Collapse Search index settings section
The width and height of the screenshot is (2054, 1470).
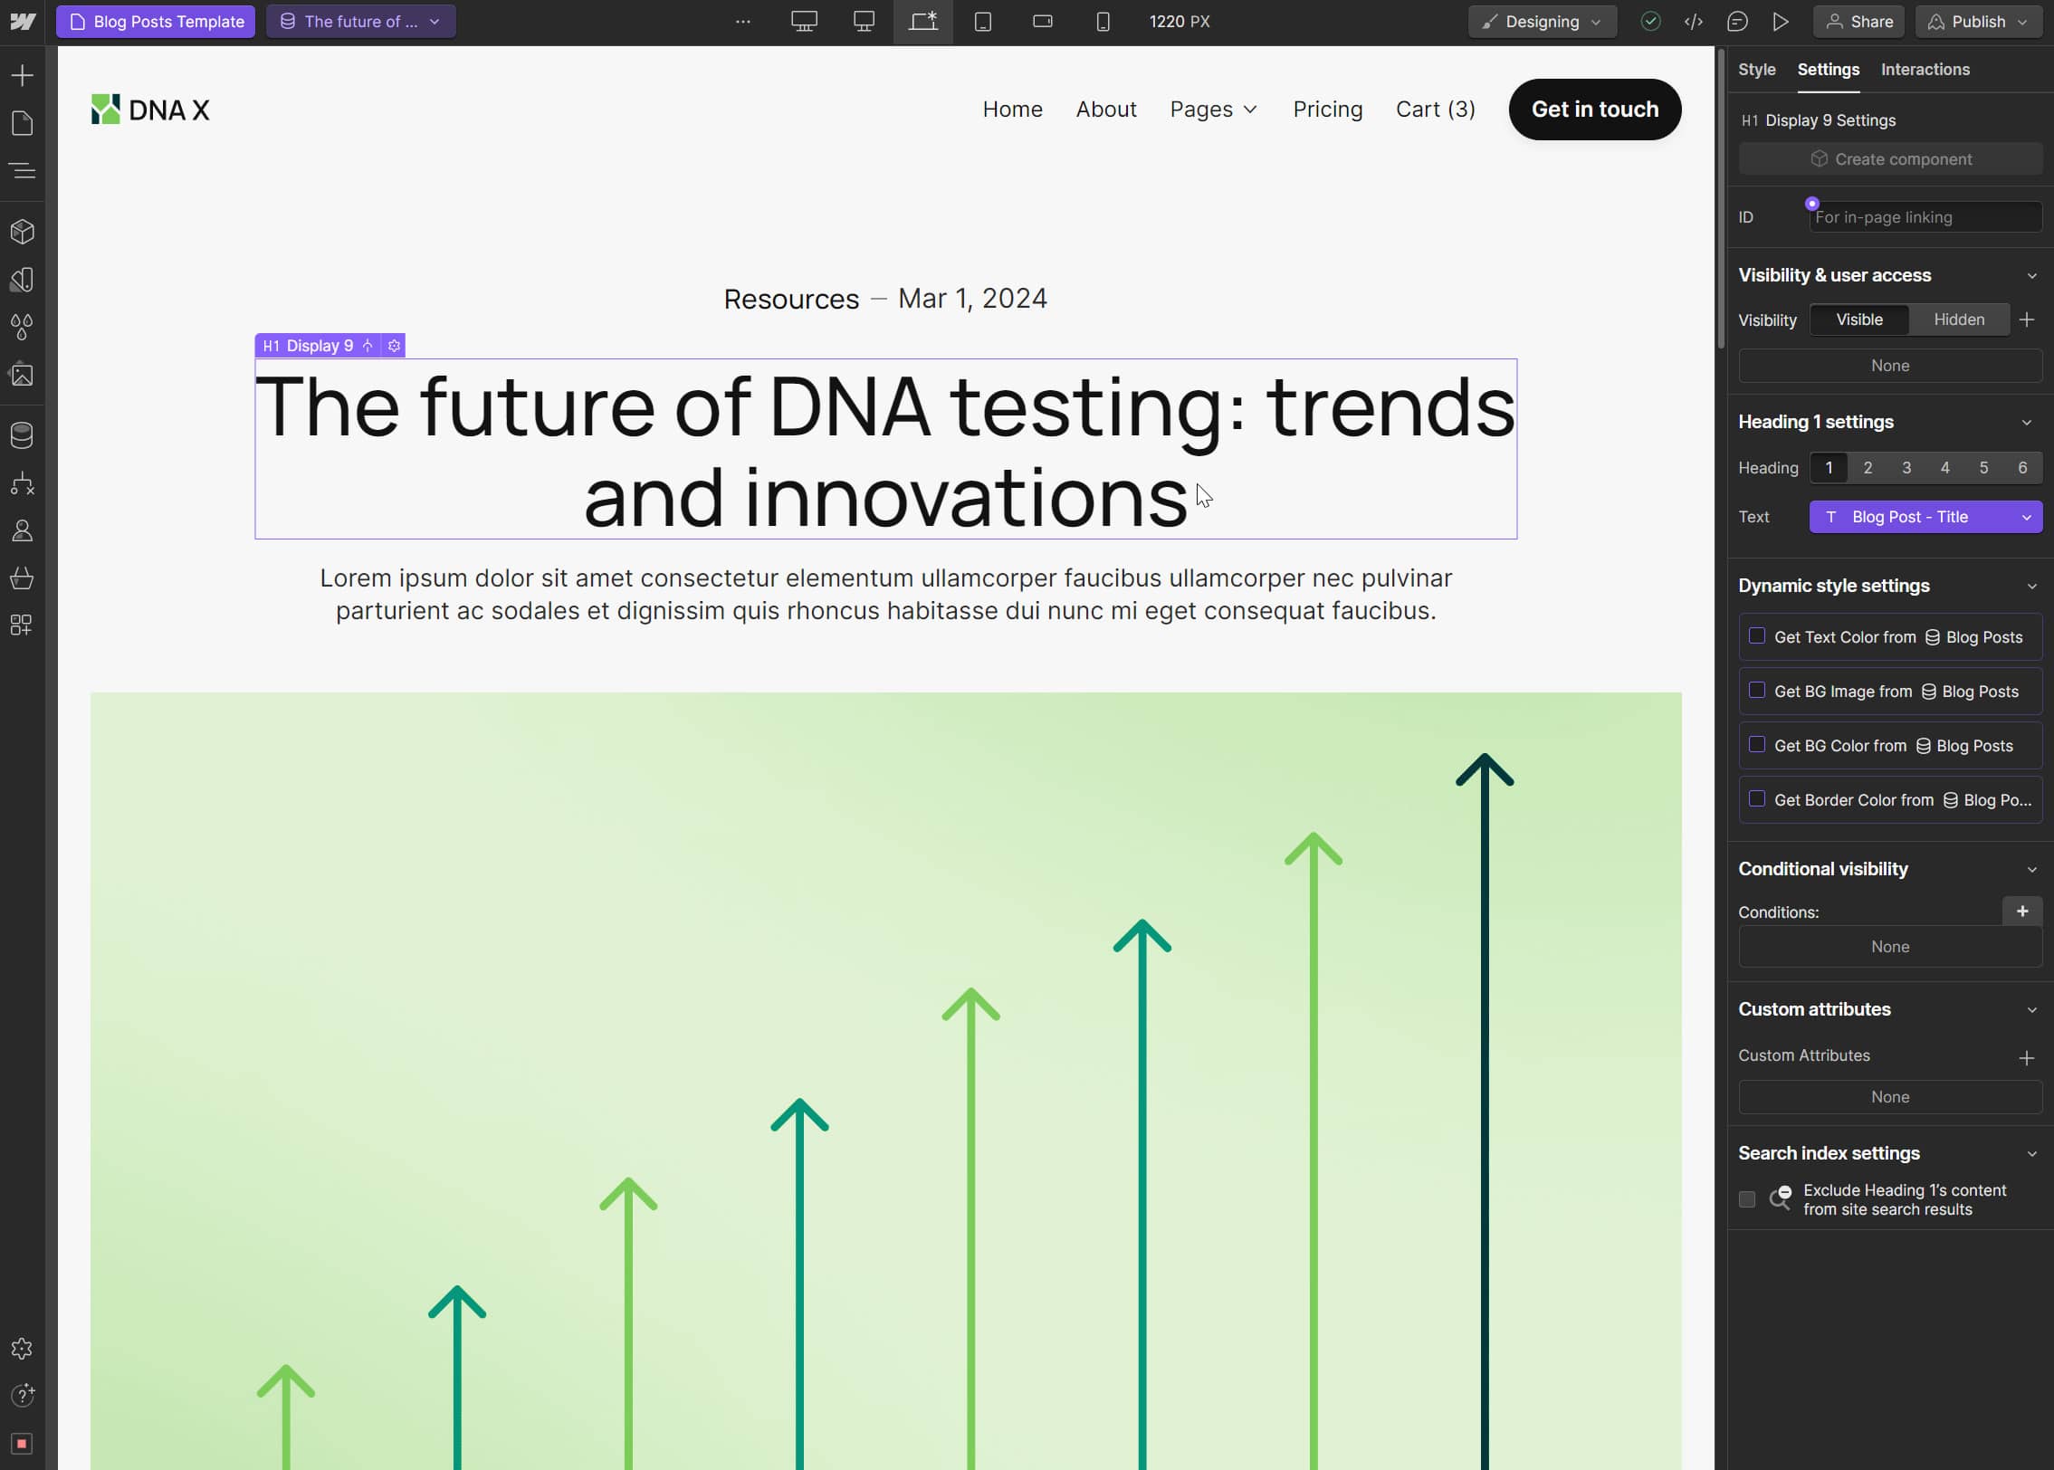[x=2031, y=1154]
